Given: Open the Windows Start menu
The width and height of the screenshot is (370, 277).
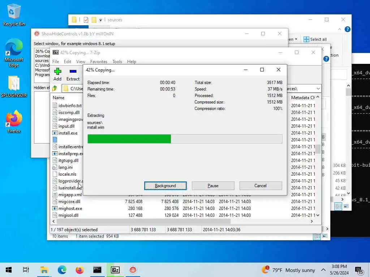Looking at the screenshot, I should coord(9,270).
